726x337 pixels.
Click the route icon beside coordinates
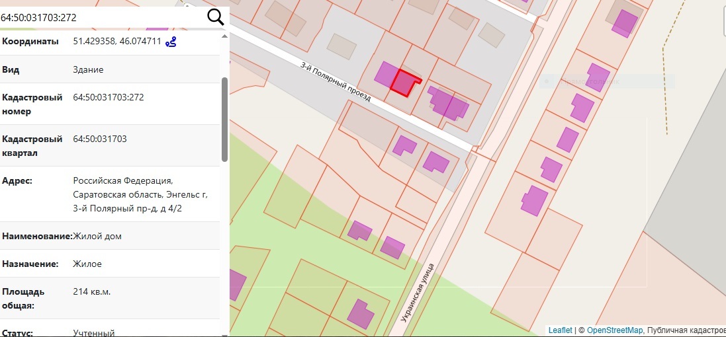[171, 42]
